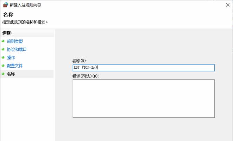Screen dimensions: 233x141
Task: Click the green bullet beside 规则类型
Action: 3,41
